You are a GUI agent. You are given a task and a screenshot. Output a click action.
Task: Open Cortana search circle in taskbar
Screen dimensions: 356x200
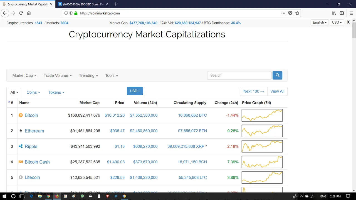pos(13,196)
